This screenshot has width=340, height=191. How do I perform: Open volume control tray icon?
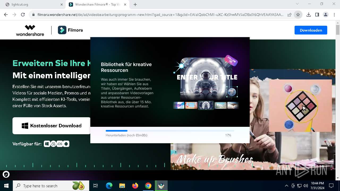[306, 186]
